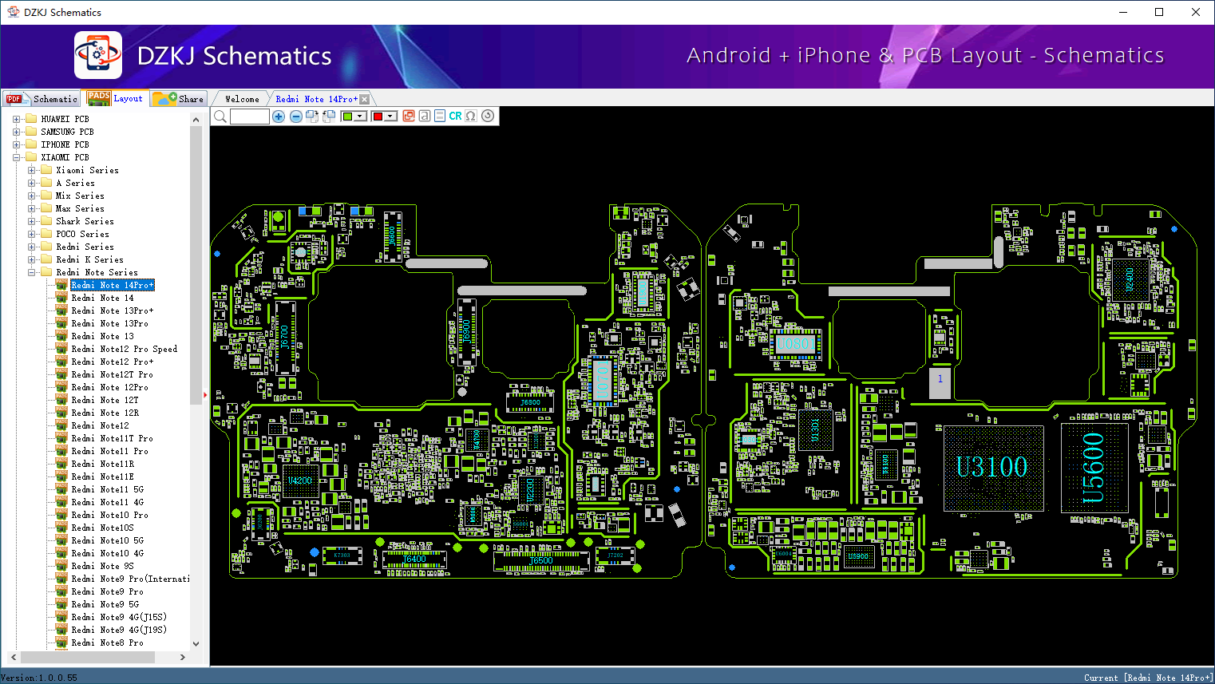This screenshot has height=684, width=1215.
Task: Click the Redmi Note 14Pro+ file icon
Action: click(x=61, y=284)
